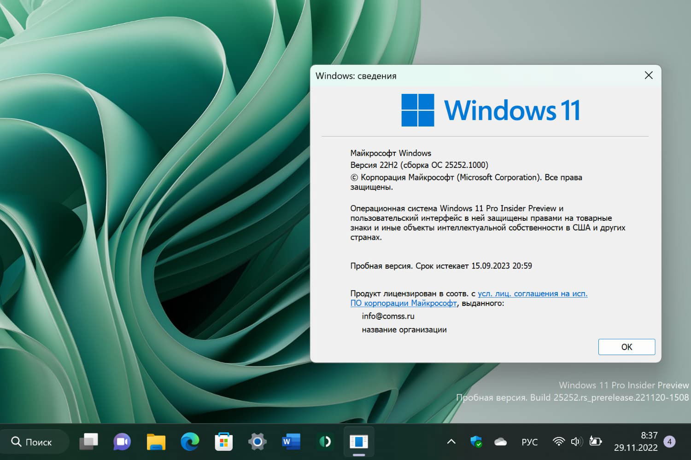Click the text 'Версия 22H2 (сборка ОС 25252.1000)'
Viewport: 691px width, 460px height.
[x=419, y=165]
